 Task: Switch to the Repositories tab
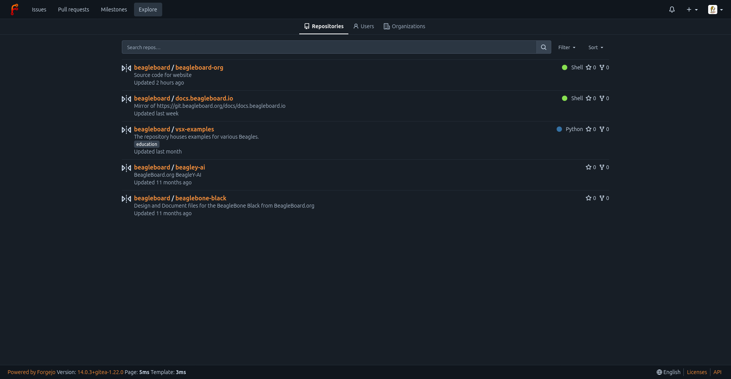[324, 26]
